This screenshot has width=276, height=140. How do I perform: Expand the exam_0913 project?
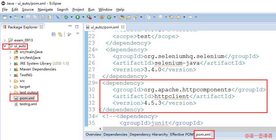click(5, 40)
